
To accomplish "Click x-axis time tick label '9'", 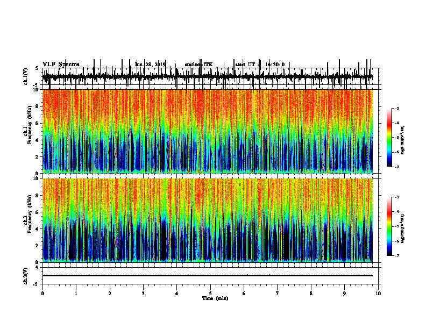I will pos(344,294).
